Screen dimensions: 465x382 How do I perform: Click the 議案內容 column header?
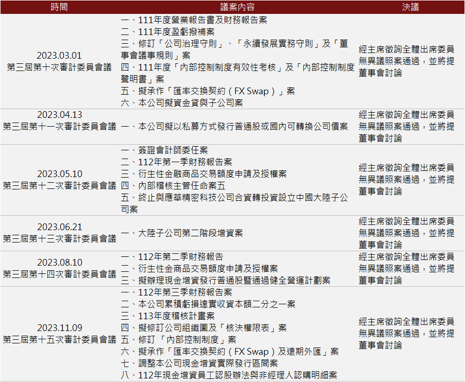[237, 7]
